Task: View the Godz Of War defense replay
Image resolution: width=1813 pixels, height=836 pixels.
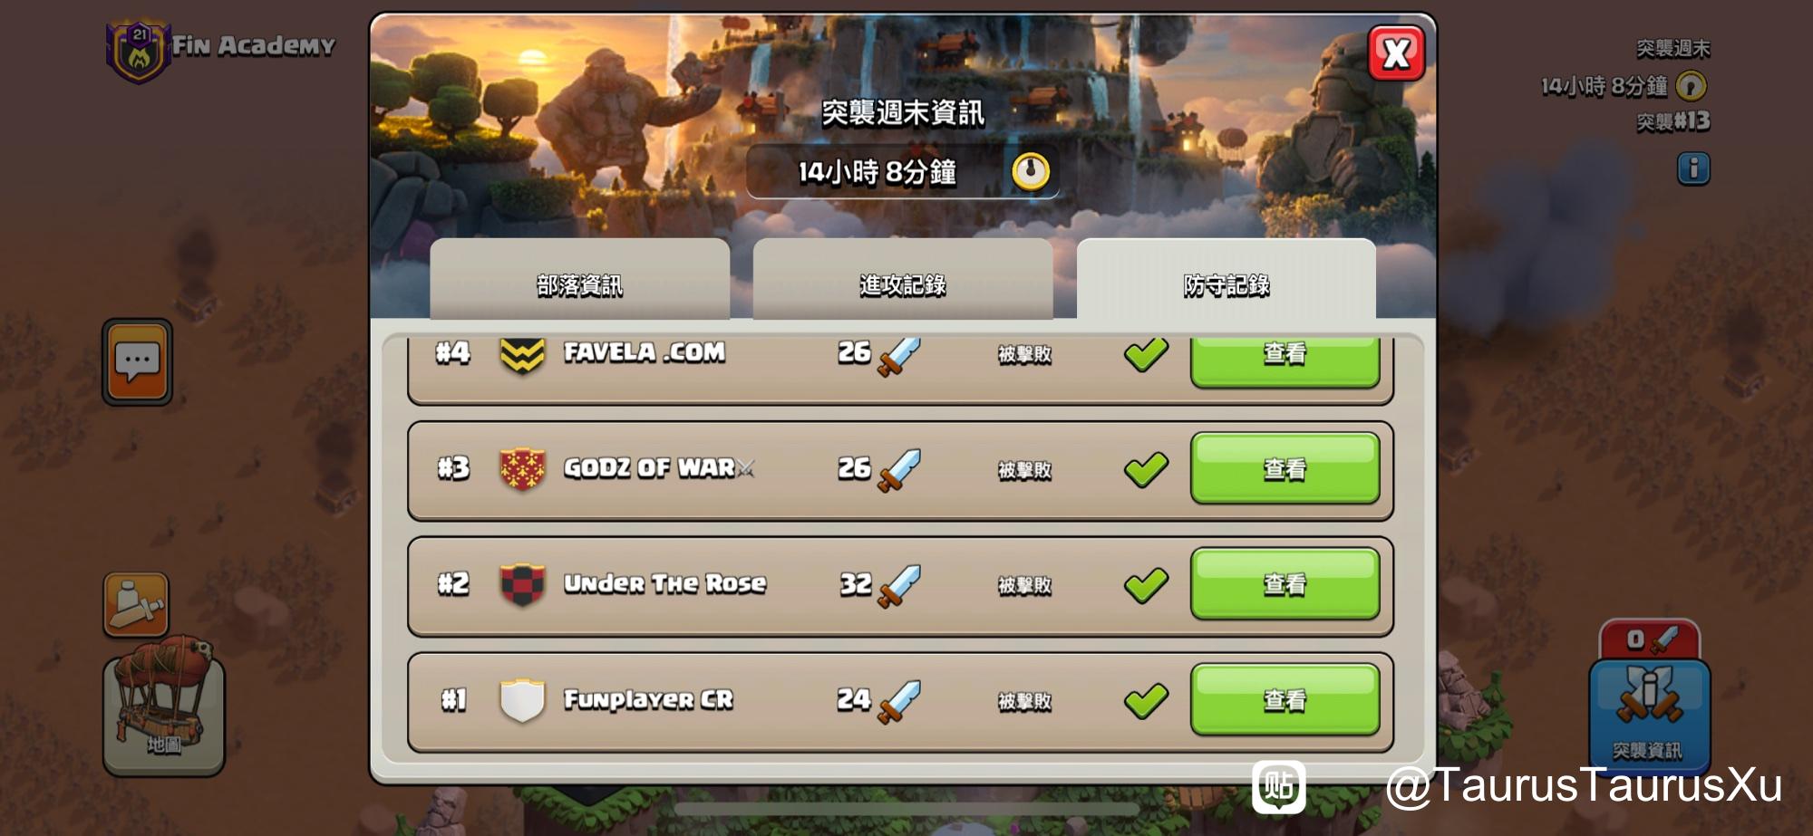Action: (x=1285, y=468)
